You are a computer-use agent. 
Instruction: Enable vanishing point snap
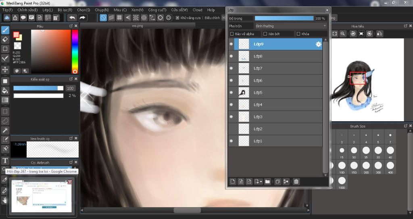point(128,18)
